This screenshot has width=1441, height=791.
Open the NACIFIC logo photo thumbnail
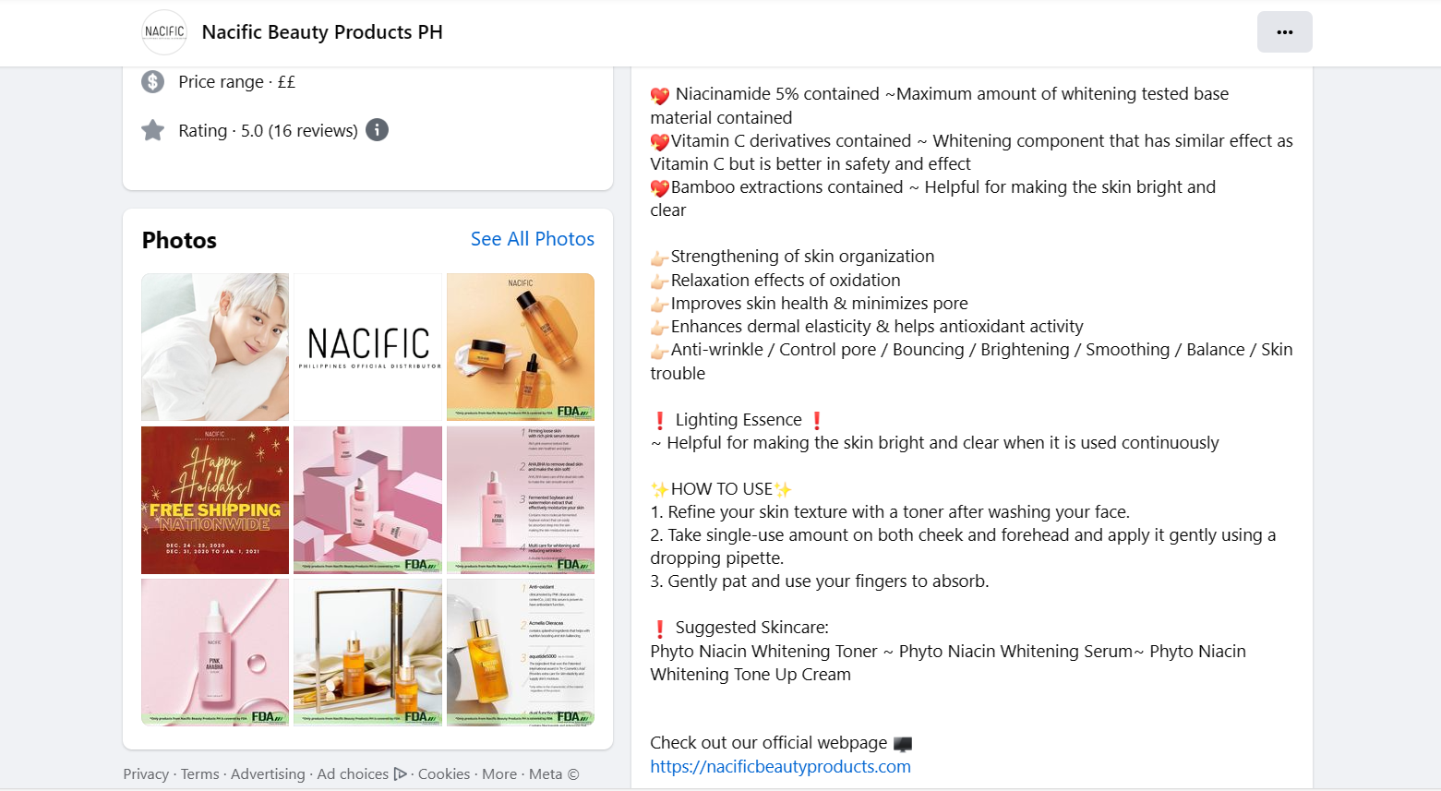click(x=368, y=347)
